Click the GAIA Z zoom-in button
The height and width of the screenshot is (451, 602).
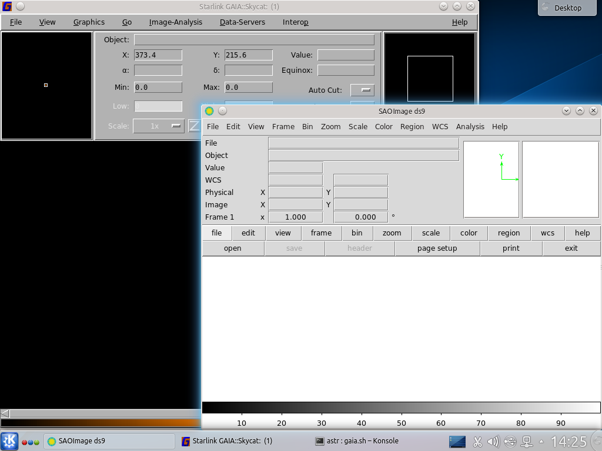click(194, 126)
